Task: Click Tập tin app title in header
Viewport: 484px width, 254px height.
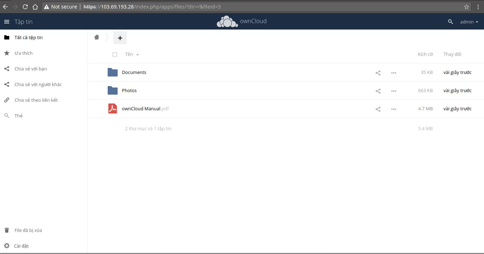Action: pos(23,22)
